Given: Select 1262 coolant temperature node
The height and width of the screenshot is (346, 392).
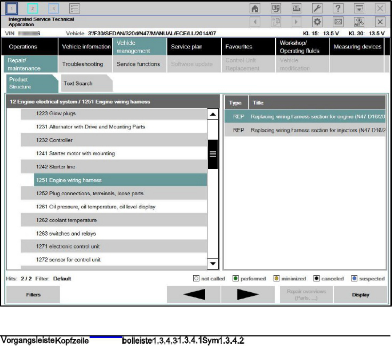Looking at the screenshot, I should 114,220.
